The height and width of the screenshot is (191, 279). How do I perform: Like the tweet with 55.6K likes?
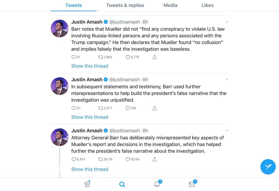click(128, 159)
